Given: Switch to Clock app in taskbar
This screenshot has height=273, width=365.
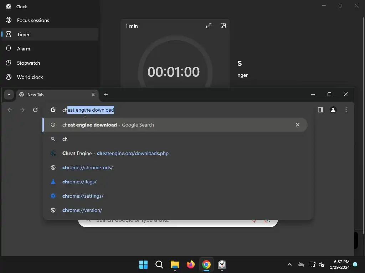Looking at the screenshot, I should click(x=222, y=264).
